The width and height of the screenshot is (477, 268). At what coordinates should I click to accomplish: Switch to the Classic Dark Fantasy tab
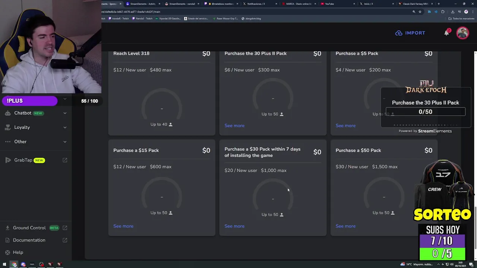point(416,4)
